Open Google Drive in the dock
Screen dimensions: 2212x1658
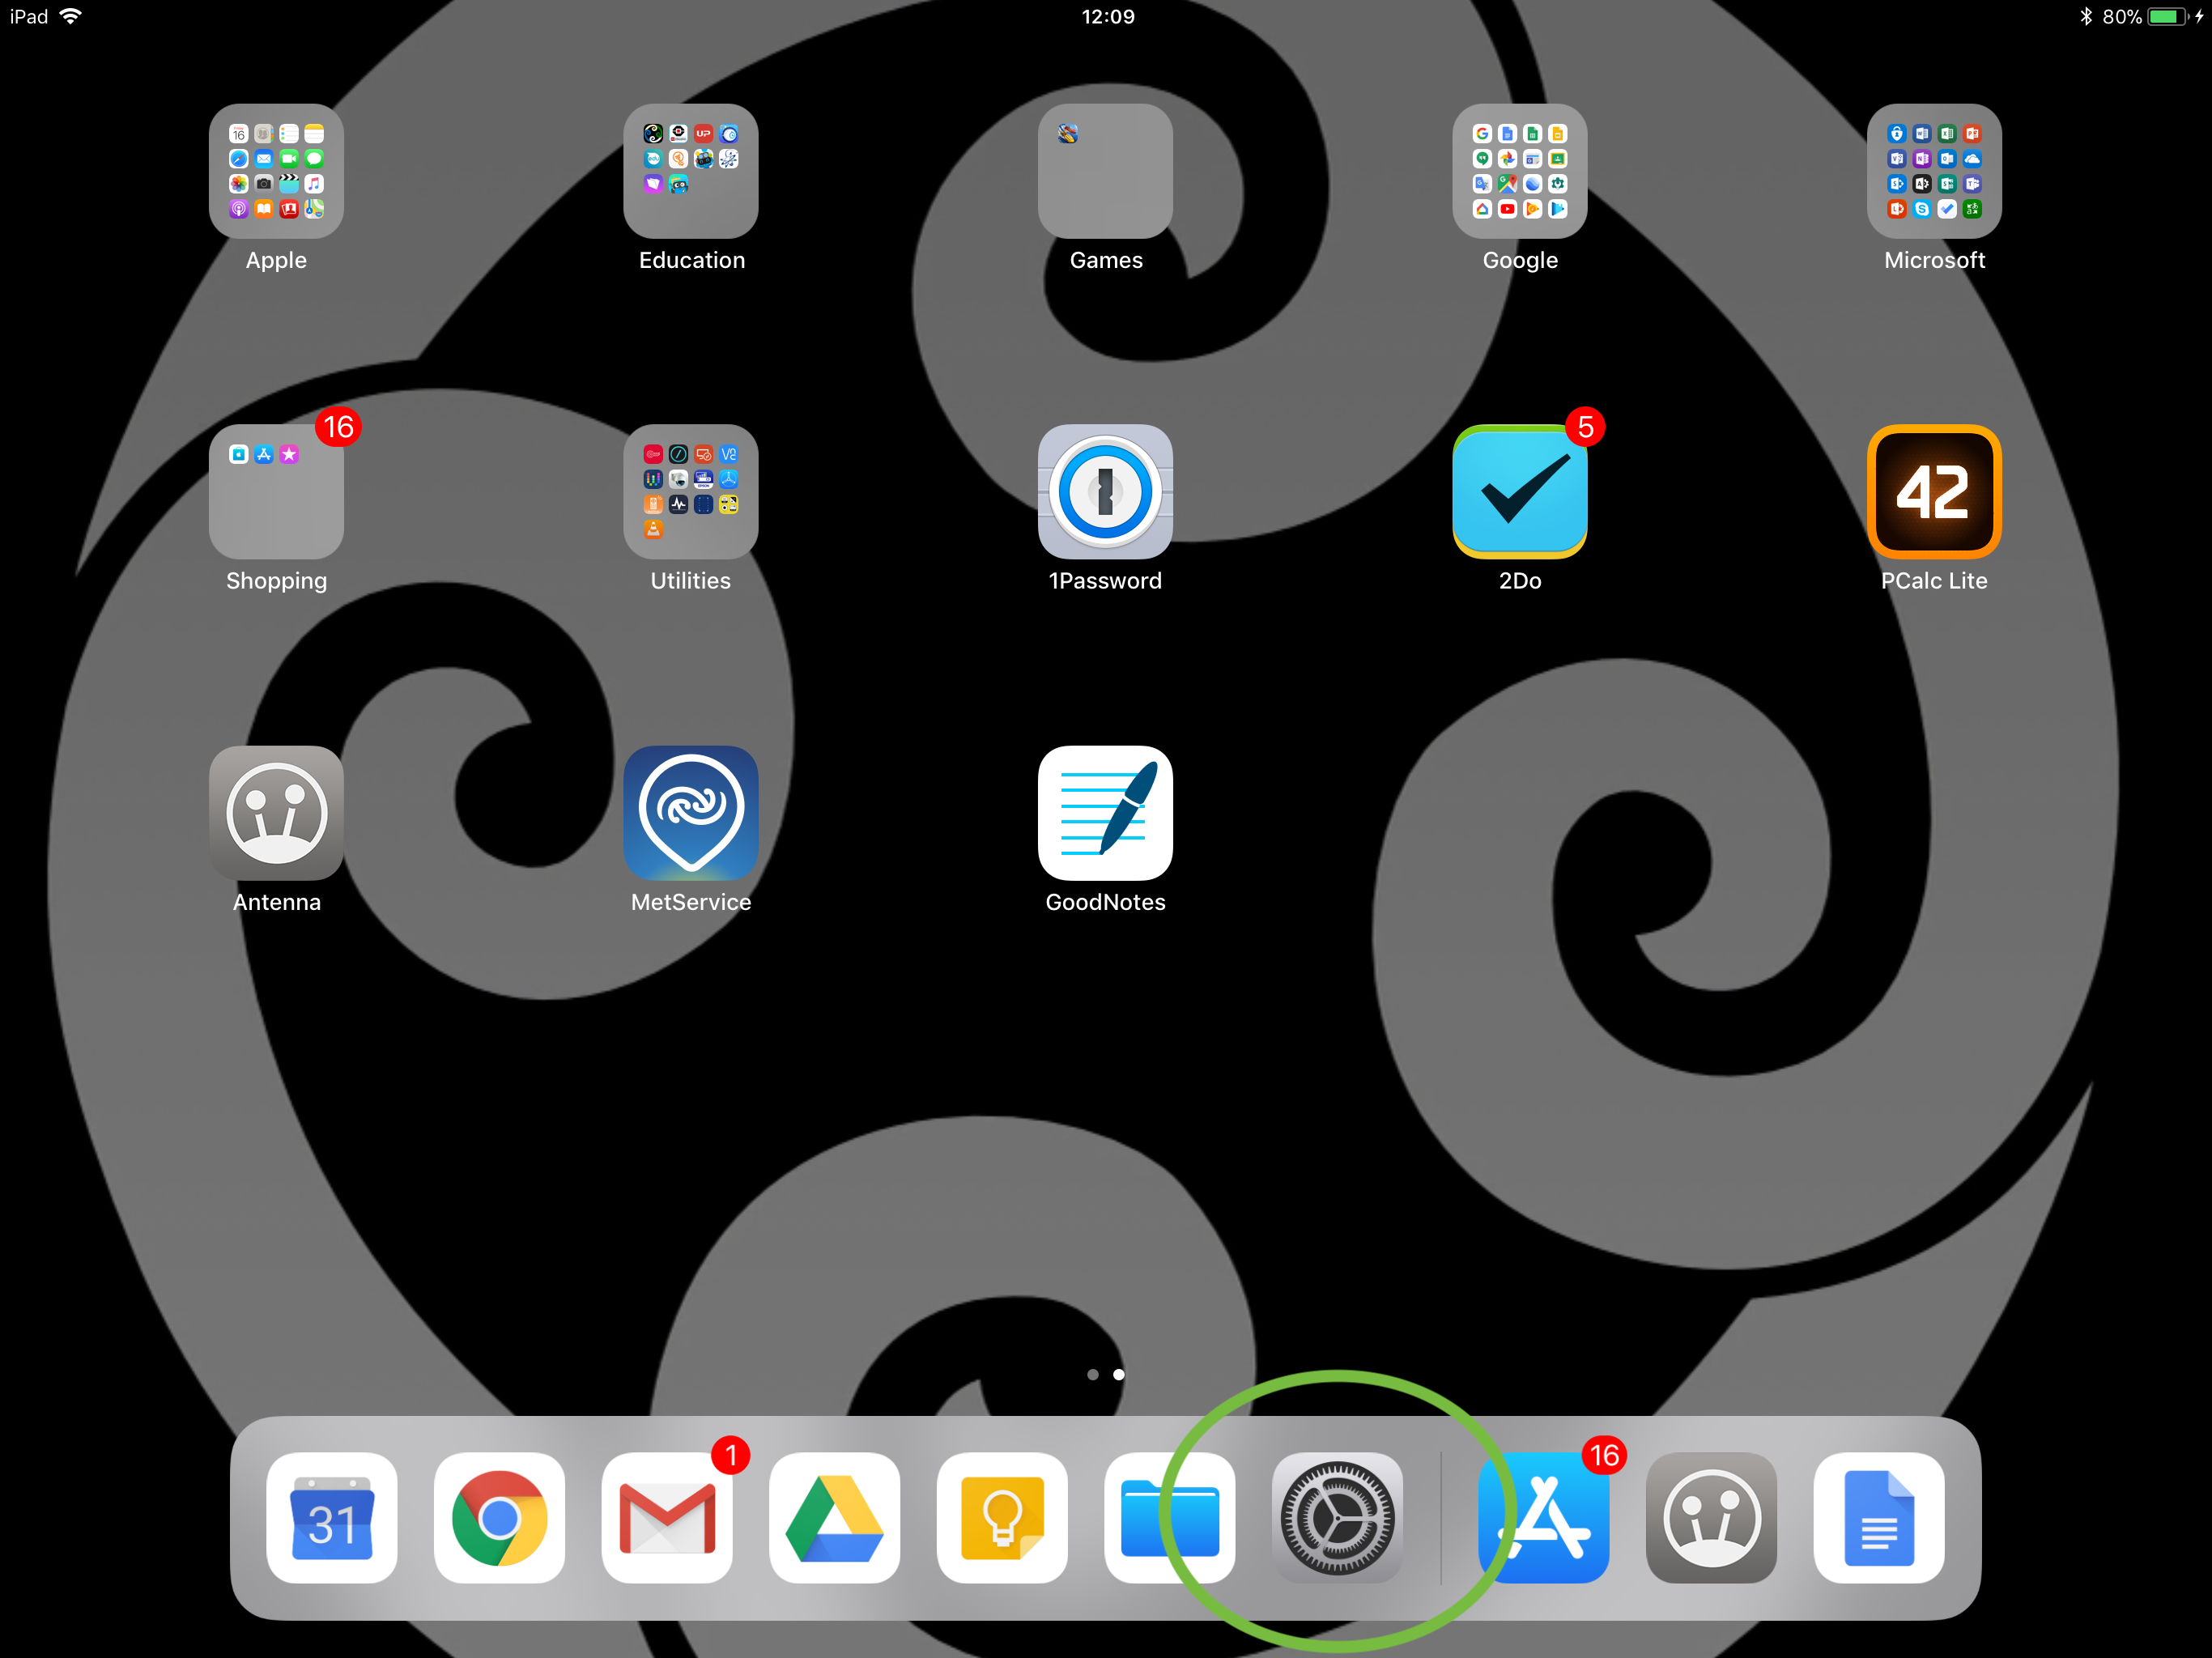click(x=835, y=1518)
